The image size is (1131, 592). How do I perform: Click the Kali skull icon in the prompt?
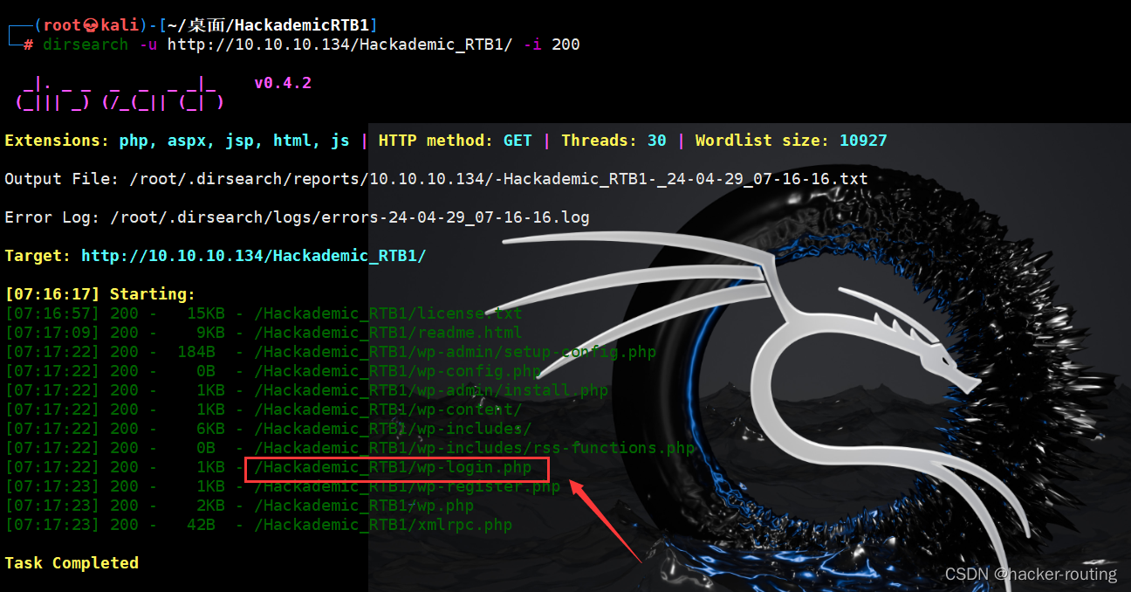pyautogui.click(x=91, y=24)
